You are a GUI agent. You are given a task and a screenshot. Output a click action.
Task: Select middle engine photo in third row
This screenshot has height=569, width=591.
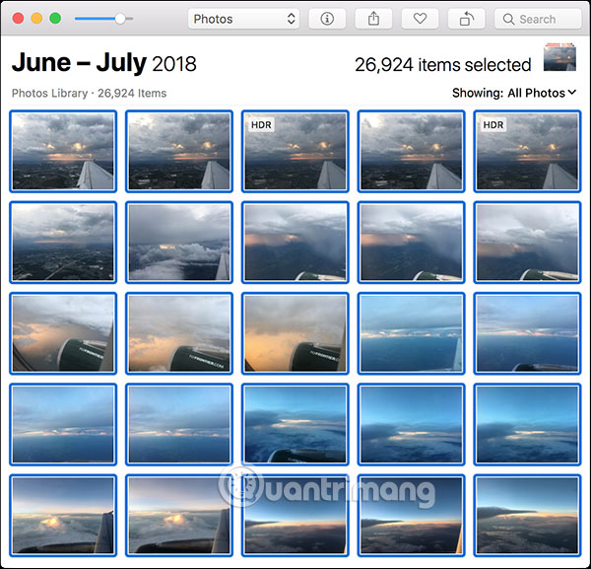[x=179, y=333]
